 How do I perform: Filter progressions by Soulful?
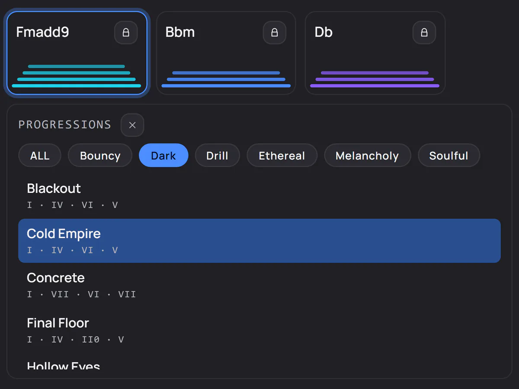point(449,156)
